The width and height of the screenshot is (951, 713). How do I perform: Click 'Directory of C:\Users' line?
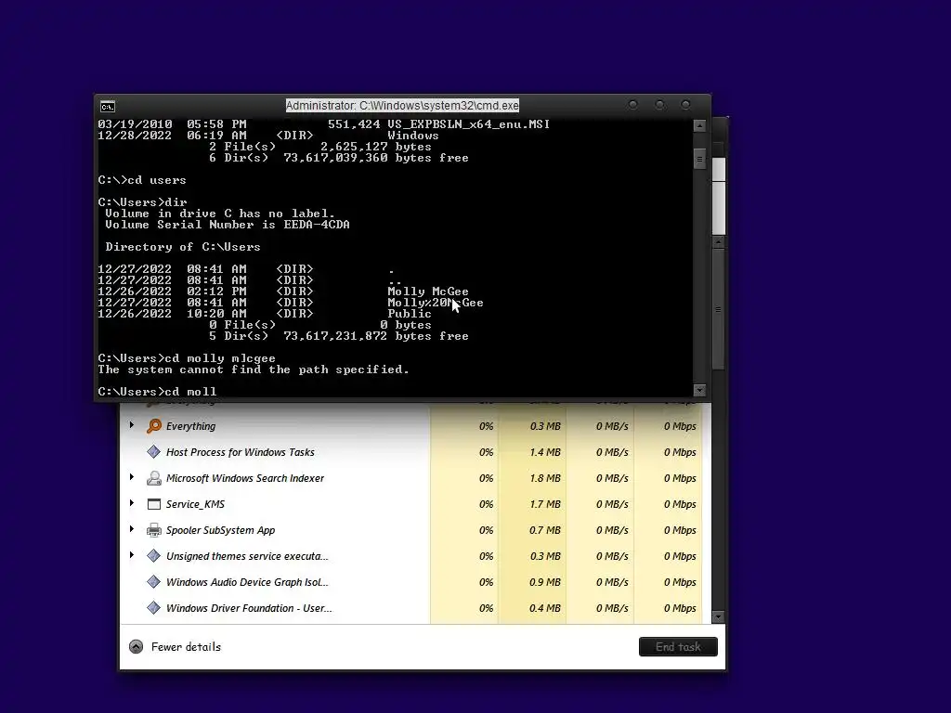(183, 247)
